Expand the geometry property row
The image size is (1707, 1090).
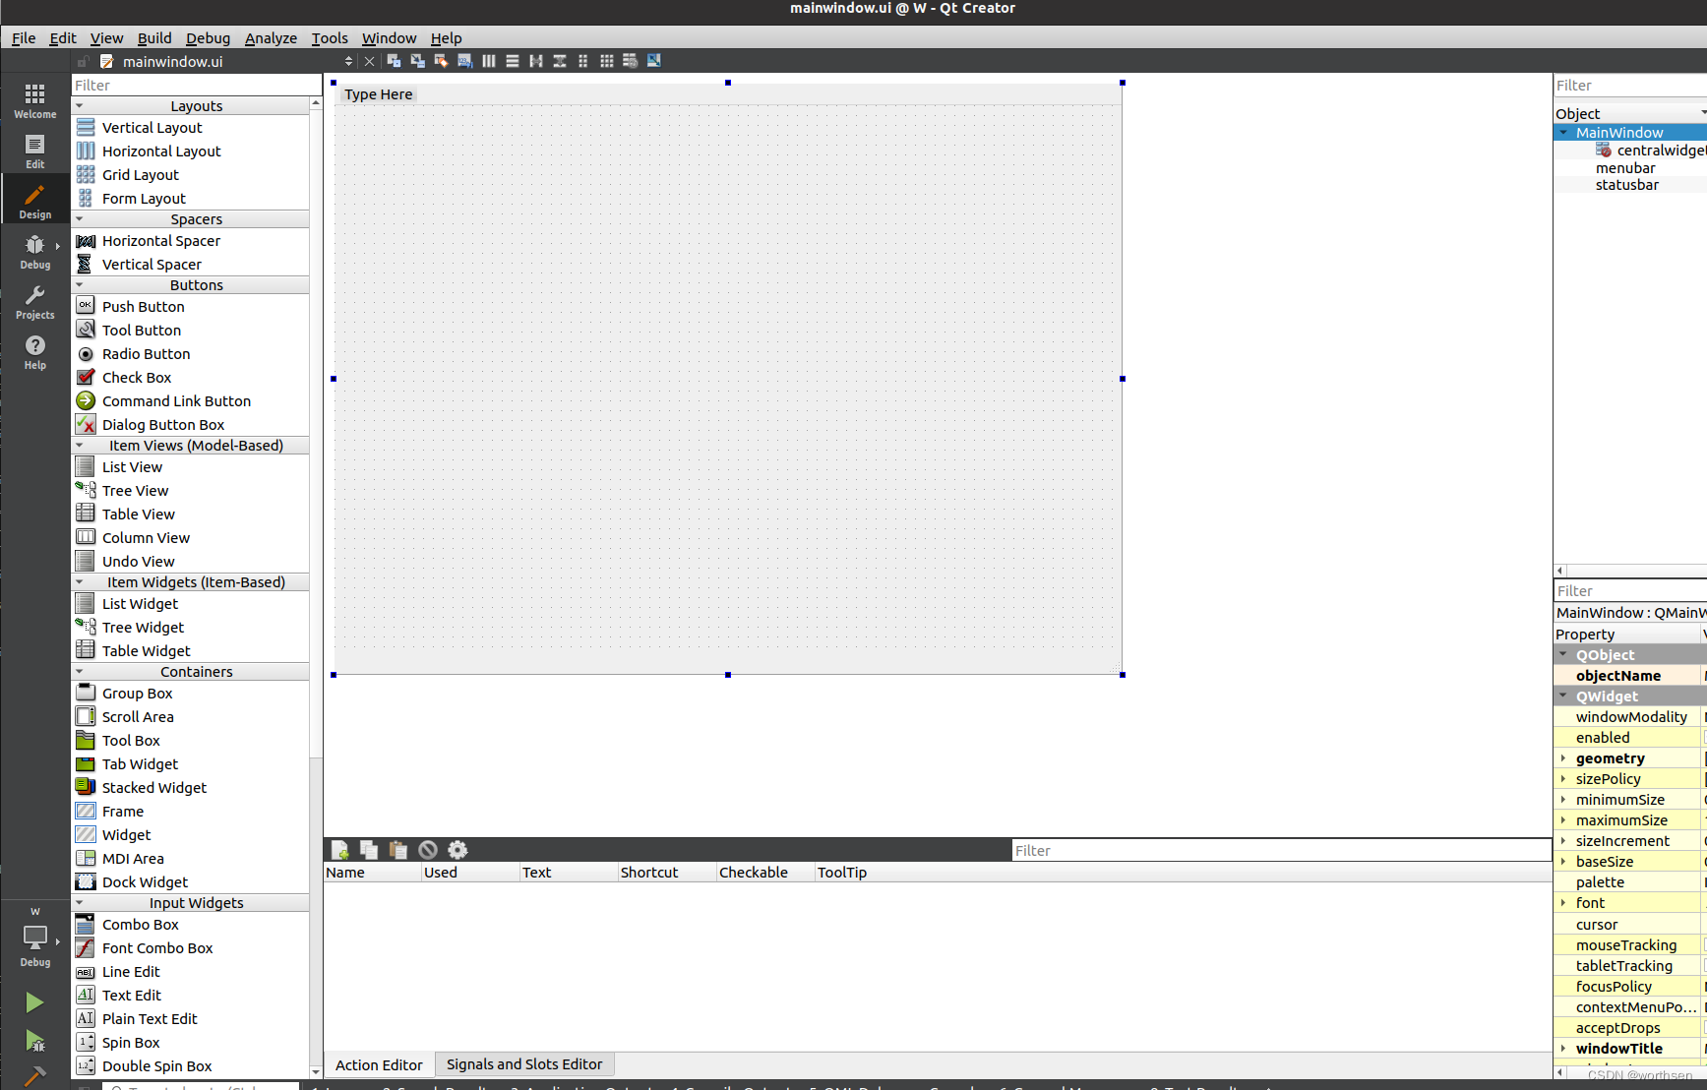tap(1564, 757)
